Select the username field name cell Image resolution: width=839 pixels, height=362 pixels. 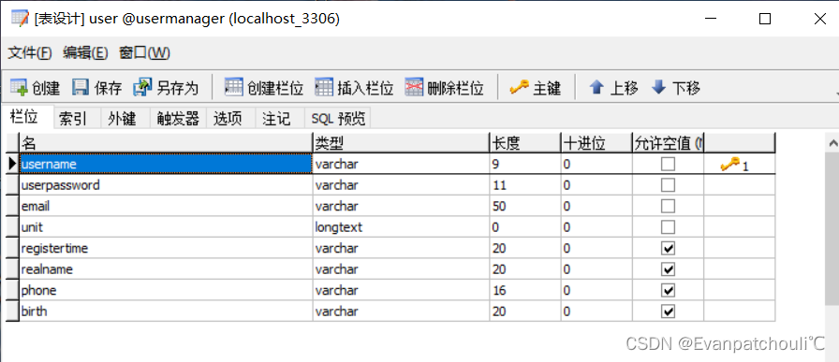(166, 164)
